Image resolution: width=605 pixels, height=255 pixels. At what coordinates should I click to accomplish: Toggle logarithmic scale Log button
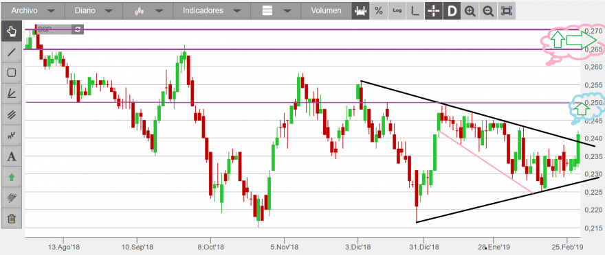click(x=397, y=11)
